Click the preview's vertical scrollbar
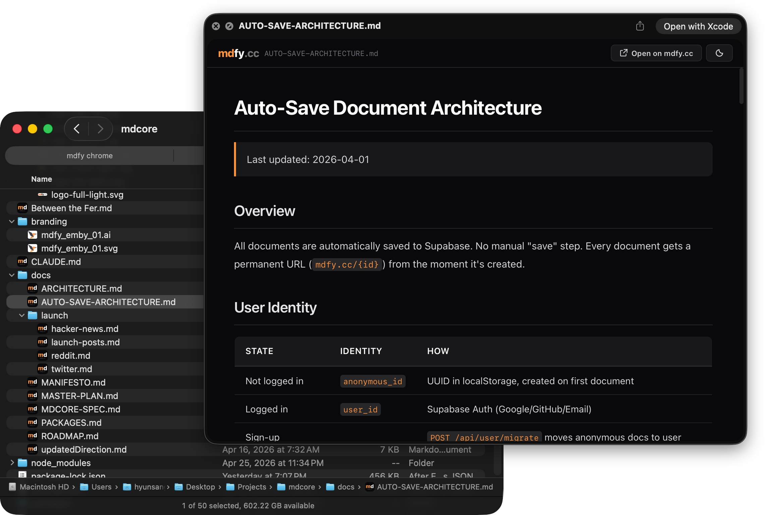 click(x=741, y=86)
